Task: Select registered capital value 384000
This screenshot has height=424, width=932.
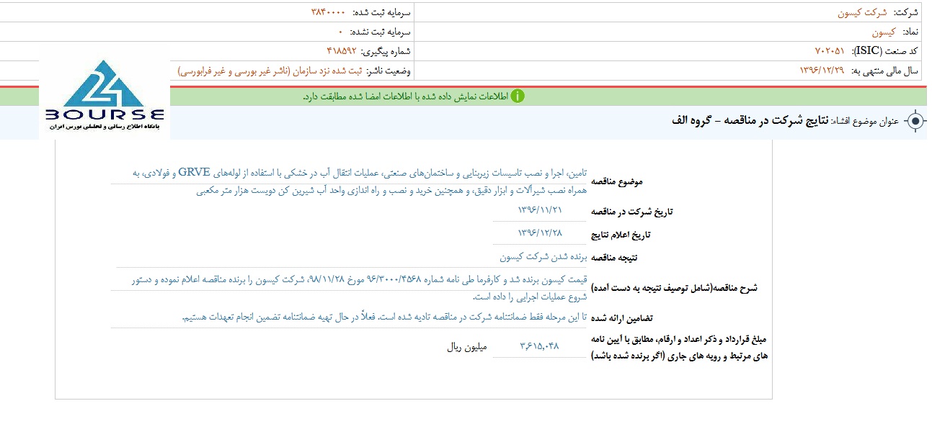Action: 328,13
